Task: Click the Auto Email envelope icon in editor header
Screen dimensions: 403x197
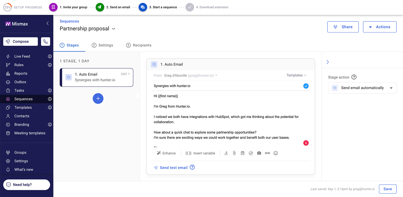Action: pyautogui.click(x=154, y=64)
